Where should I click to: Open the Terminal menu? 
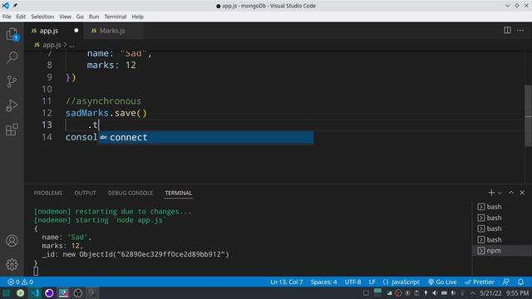coord(115,17)
